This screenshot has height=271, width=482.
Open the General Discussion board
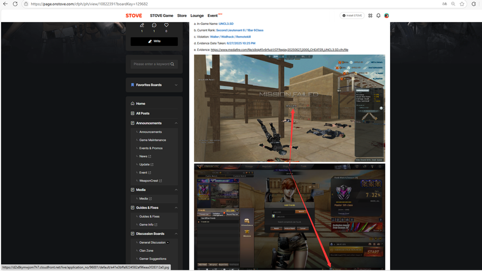click(153, 243)
